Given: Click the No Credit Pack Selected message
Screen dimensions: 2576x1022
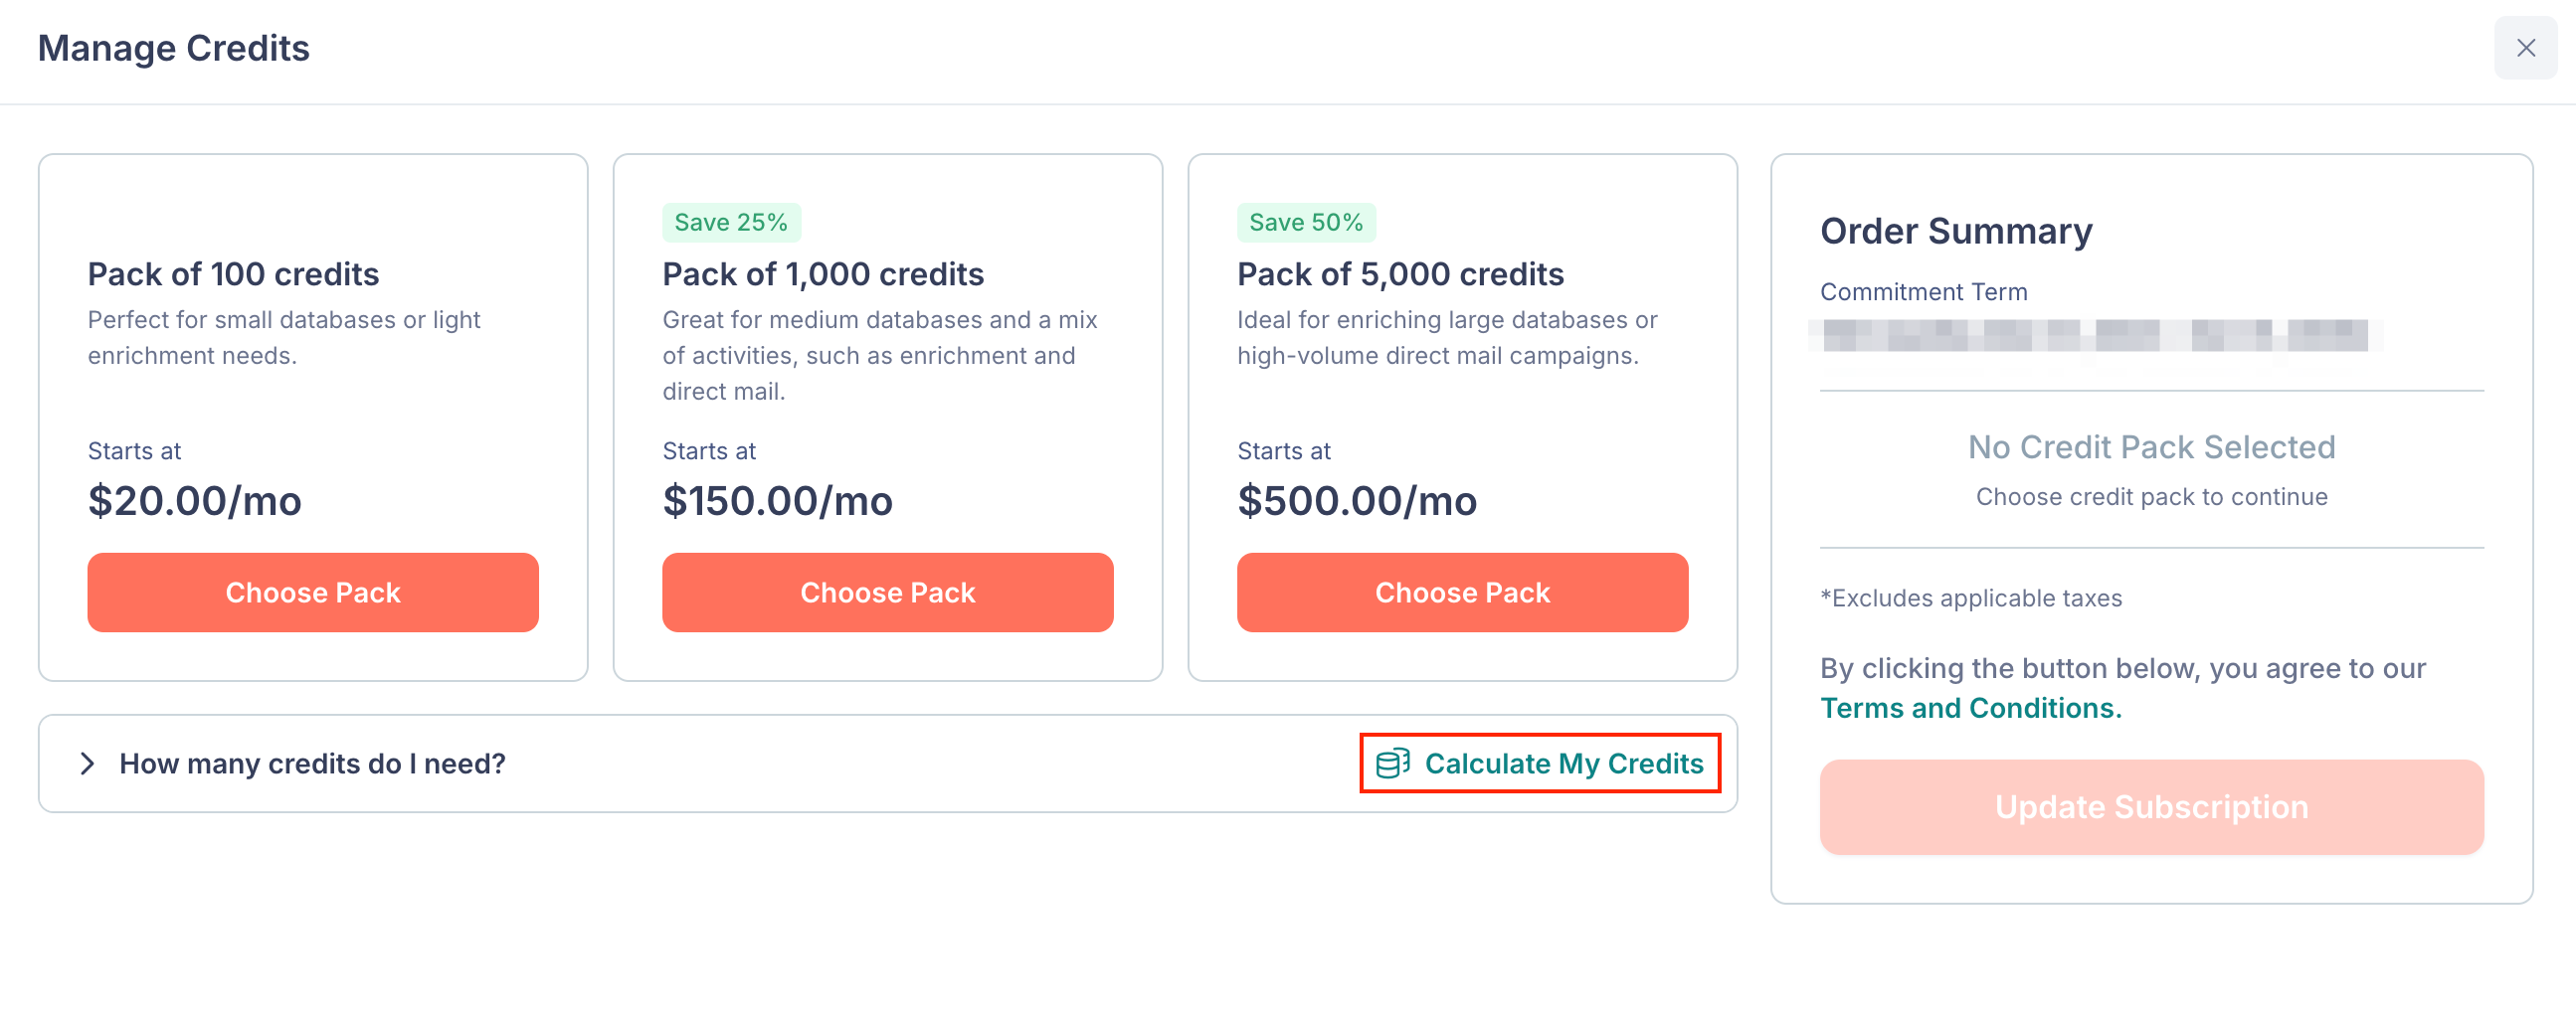Looking at the screenshot, I should pyautogui.click(x=2151, y=447).
